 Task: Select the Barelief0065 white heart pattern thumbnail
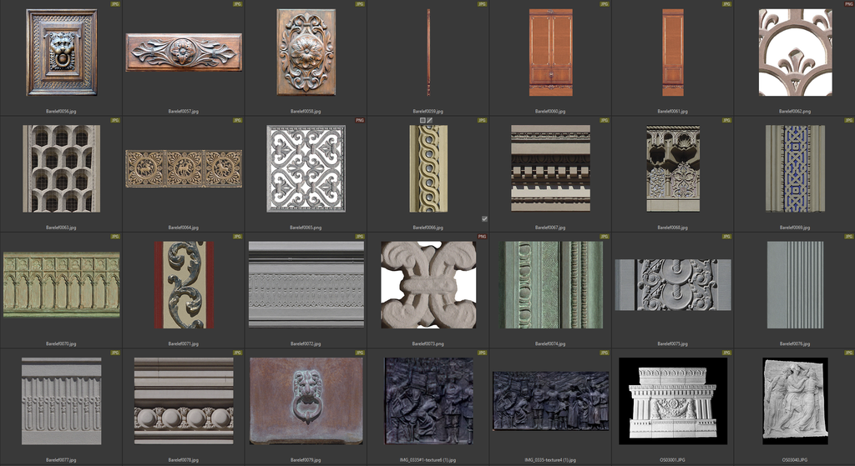pos(306,168)
